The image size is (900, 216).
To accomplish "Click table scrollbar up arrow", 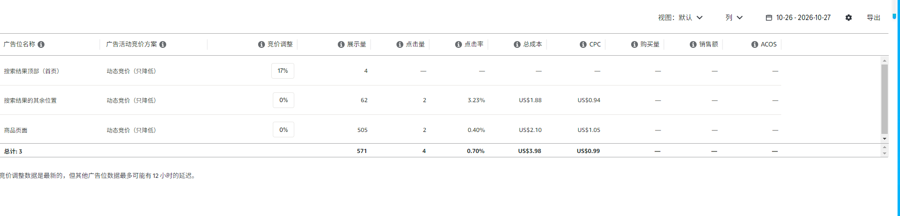I will [x=884, y=61].
